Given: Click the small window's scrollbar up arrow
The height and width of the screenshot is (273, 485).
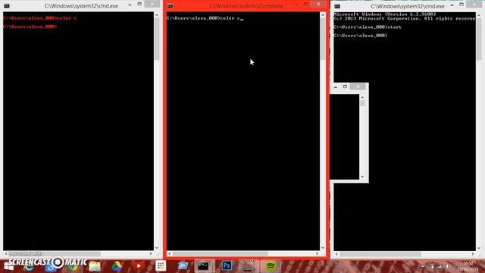Looking at the screenshot, I should (362, 97).
